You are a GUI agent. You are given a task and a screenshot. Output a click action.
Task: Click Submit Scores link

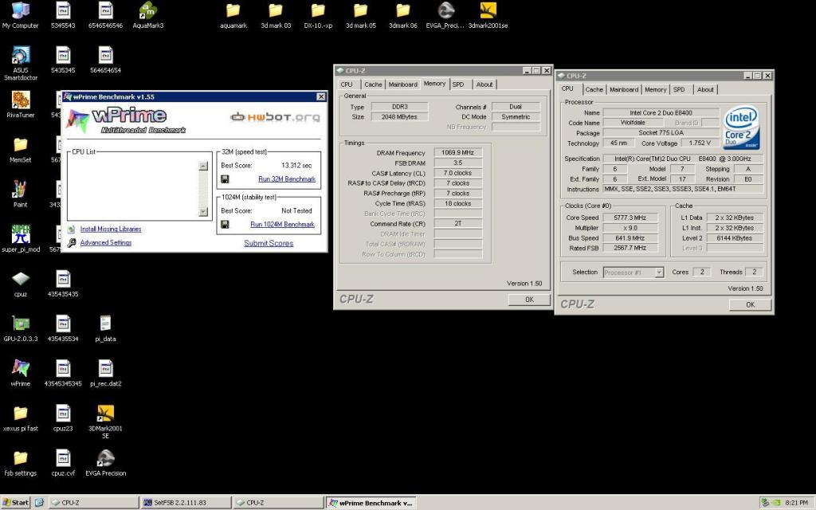(x=269, y=243)
